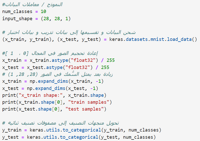Click the input_shape variable name
Screen dimensions: 200x141
17,19
